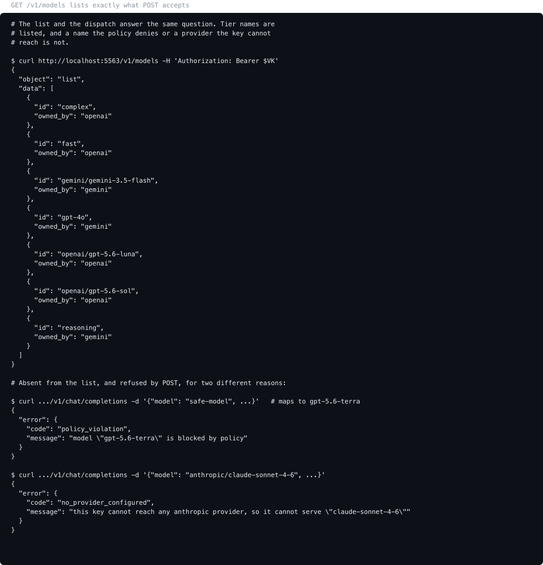Click the curl command with anthropic/claude-sonnet-4-6
Screen dimensions: 543x565
168,475
